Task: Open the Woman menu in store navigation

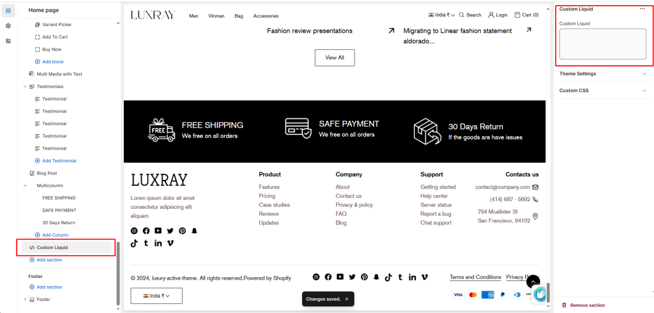Action: tap(216, 16)
